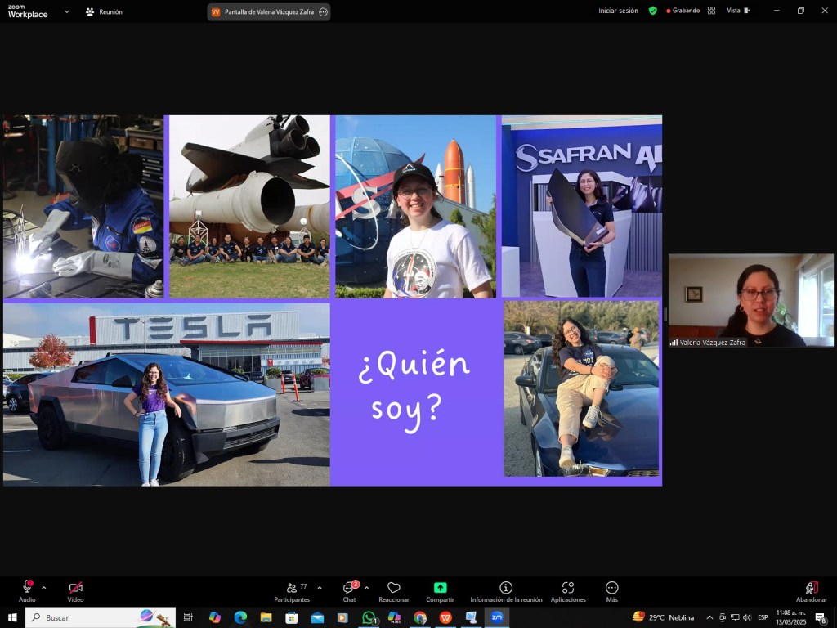Open the Participantes panel
The image size is (837, 628).
pos(292,588)
